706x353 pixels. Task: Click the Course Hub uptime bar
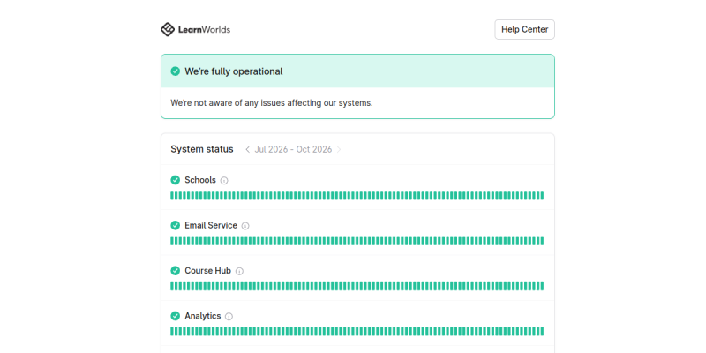(x=357, y=286)
